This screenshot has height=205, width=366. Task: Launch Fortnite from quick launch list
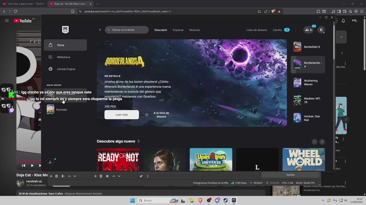point(65,110)
